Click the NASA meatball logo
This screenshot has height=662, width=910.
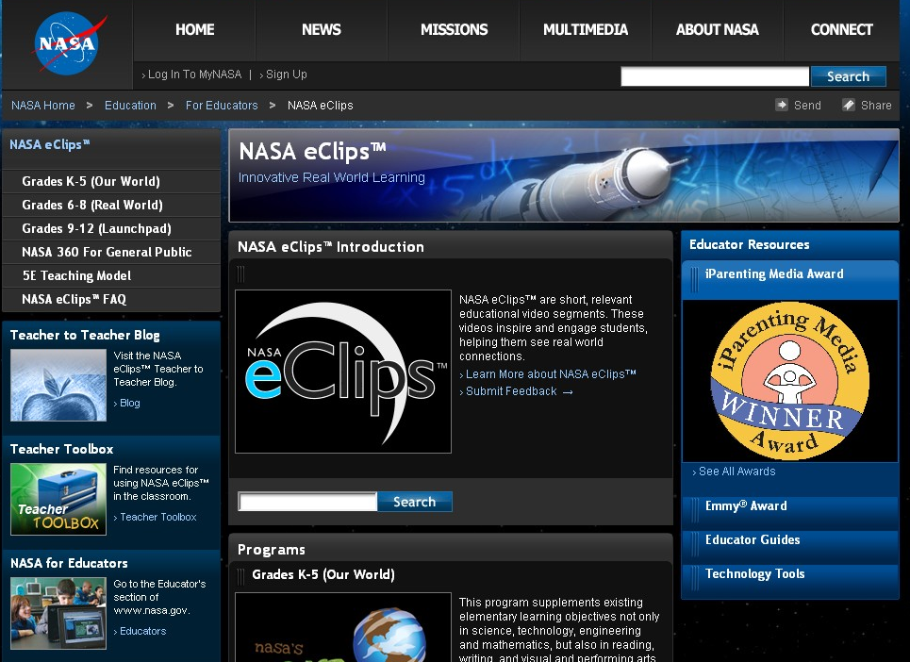[67, 43]
